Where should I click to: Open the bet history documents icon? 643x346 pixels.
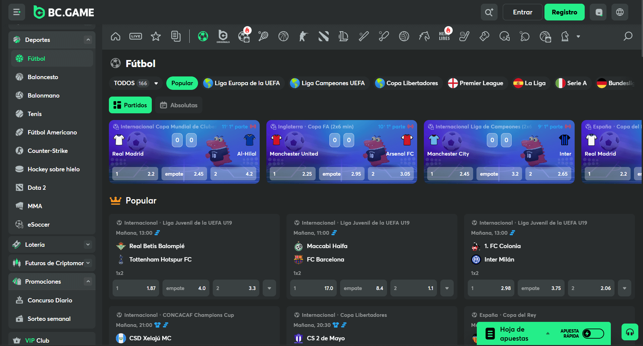pyautogui.click(x=176, y=36)
